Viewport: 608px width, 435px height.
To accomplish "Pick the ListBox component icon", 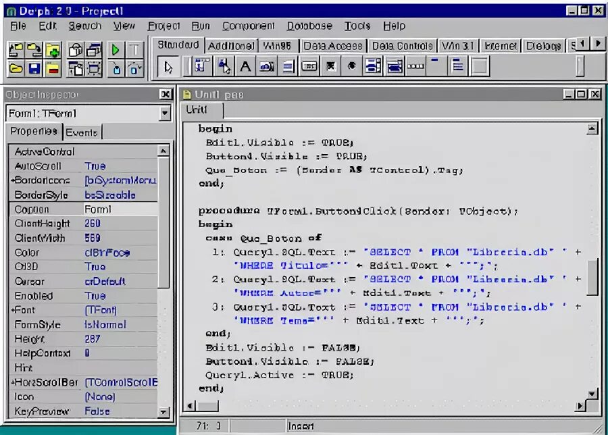I will pyautogui.click(x=373, y=66).
